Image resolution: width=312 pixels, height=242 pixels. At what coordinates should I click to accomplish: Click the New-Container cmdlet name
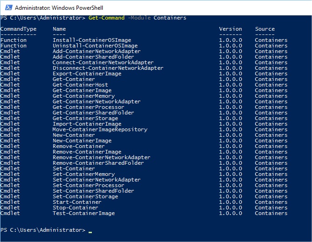(74, 135)
